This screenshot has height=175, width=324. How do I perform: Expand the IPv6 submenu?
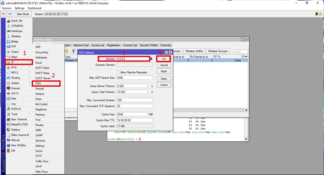tap(19, 67)
